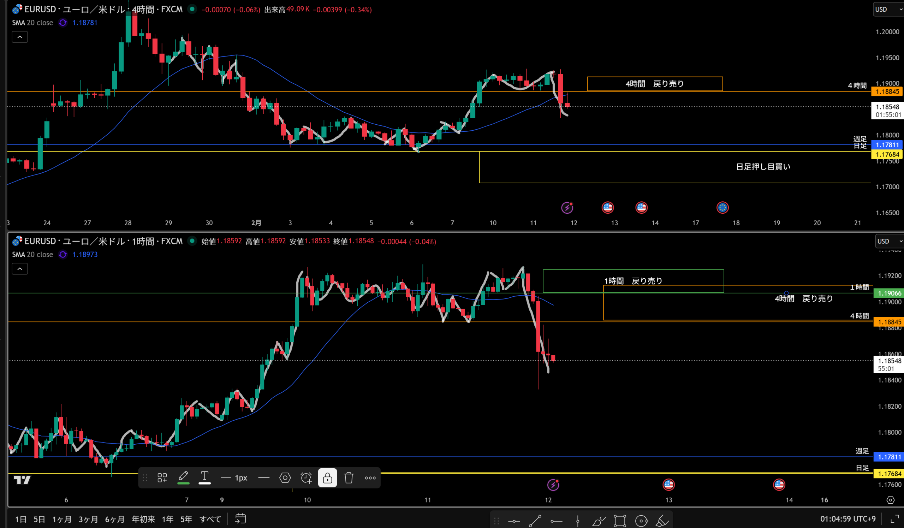Collapse the 1-hour chart indicator legend
904x528 pixels.
point(20,269)
